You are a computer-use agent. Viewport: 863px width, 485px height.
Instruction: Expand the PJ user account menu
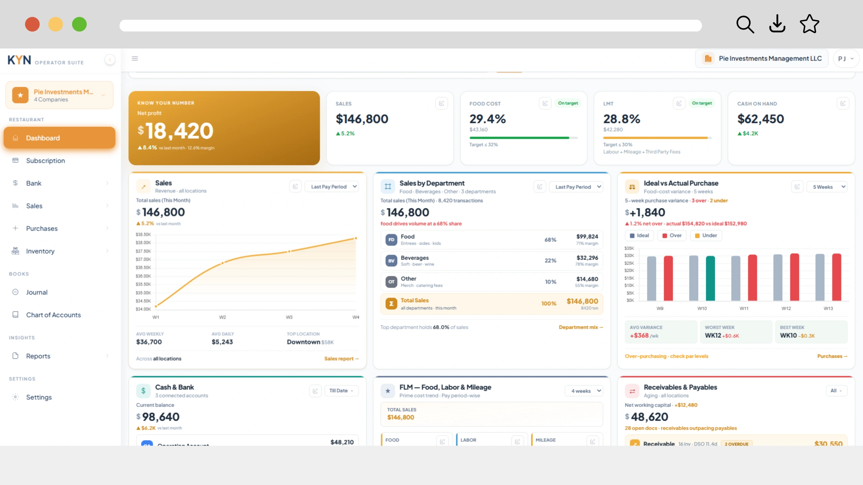click(x=846, y=59)
